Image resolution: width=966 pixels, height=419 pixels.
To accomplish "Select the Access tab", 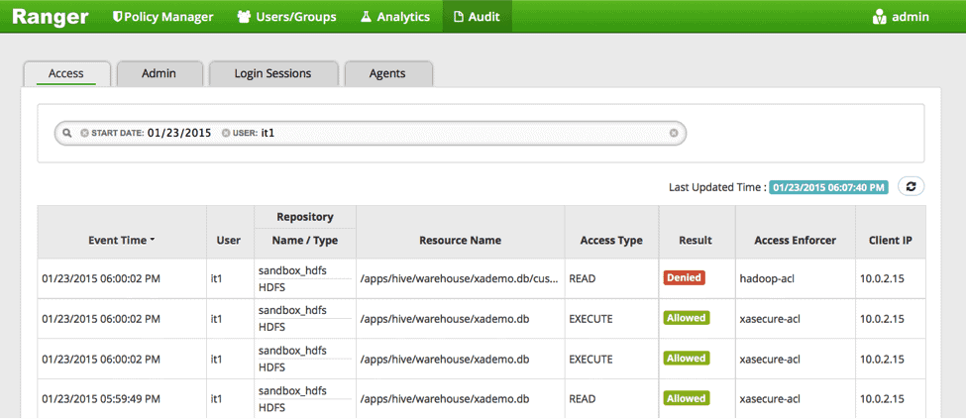I will click(66, 73).
